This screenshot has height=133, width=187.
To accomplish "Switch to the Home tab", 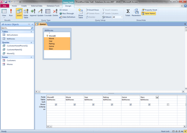I will 14,6.
